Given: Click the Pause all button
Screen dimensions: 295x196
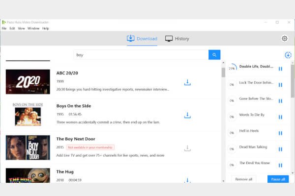Looking at the screenshot, I should (x=278, y=179).
